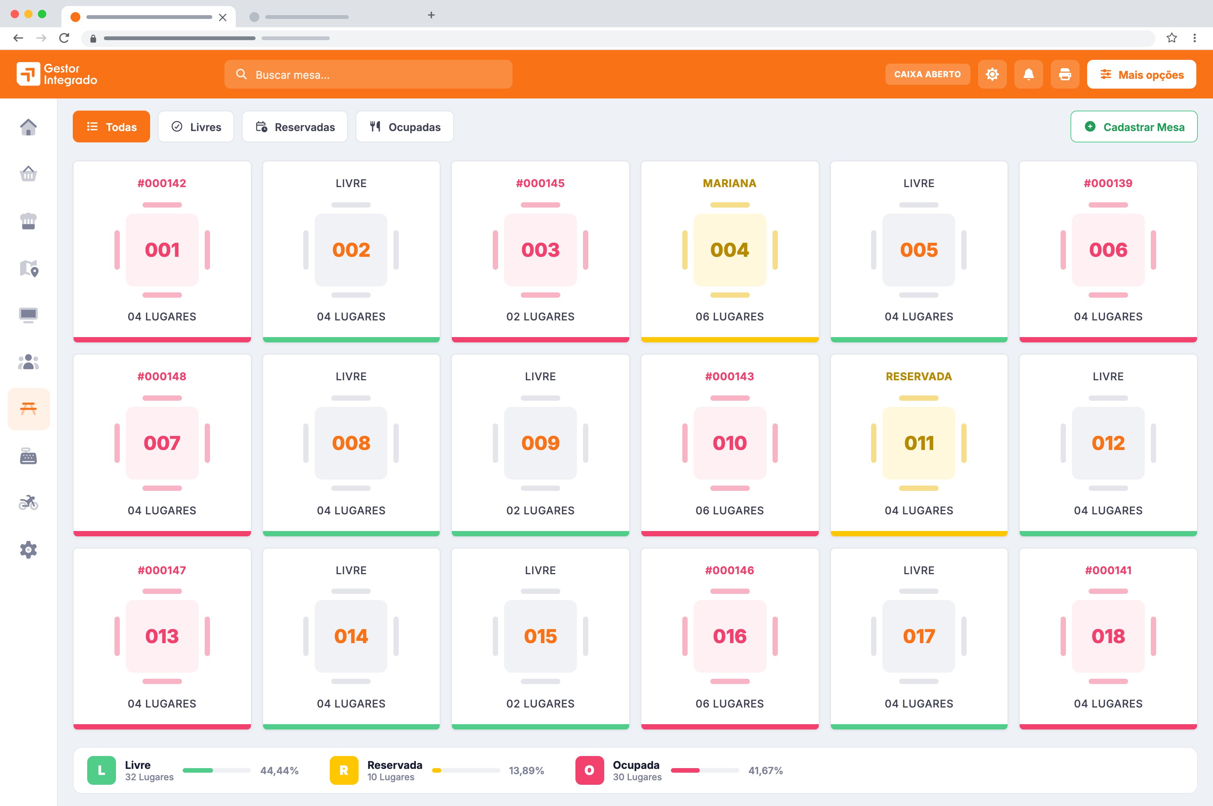This screenshot has height=806, width=1213.
Task: Open the settings gear in sidebar
Action: (x=28, y=550)
